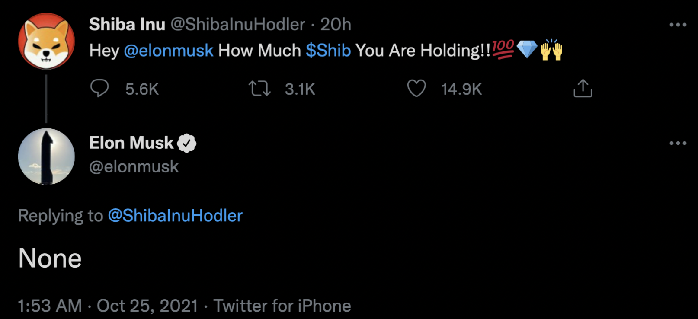Image resolution: width=698 pixels, height=319 pixels.
Task: Click the @elonmusk handle under the name
Action: click(x=134, y=167)
